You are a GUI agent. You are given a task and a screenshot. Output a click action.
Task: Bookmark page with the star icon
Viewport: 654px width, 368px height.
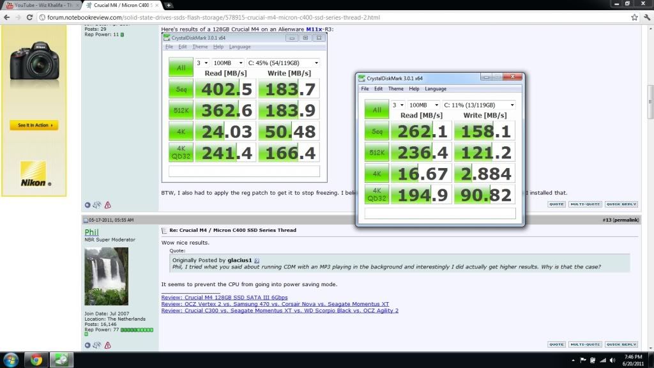(634, 17)
